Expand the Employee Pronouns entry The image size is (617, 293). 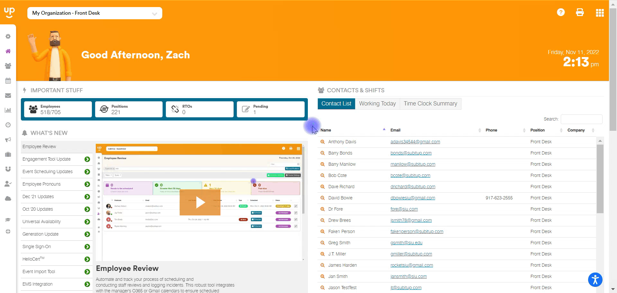pos(87,184)
